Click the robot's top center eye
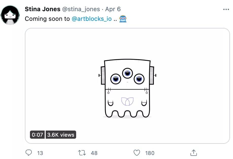The image size is (233, 159). point(127,73)
